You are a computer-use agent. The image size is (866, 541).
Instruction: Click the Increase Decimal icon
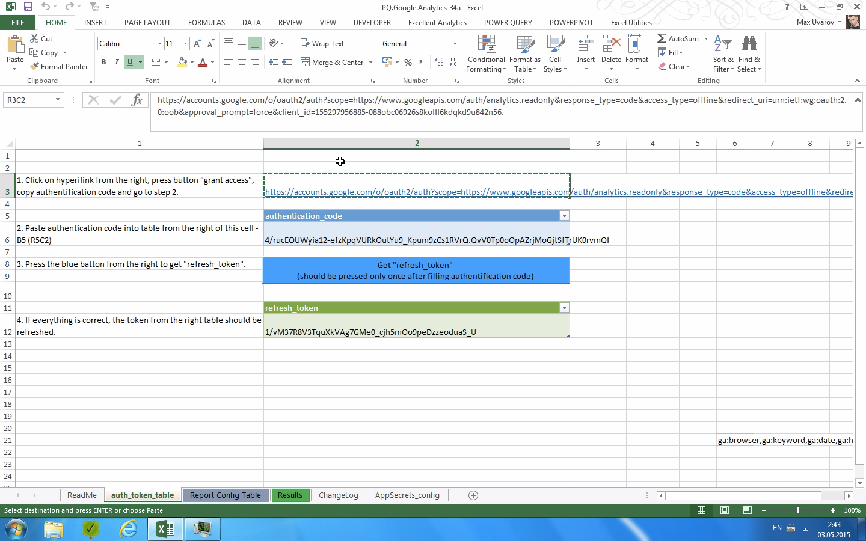click(439, 62)
